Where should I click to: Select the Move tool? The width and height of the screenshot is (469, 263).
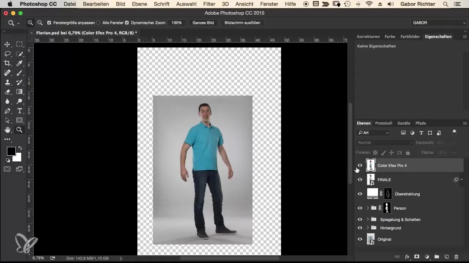click(x=7, y=44)
